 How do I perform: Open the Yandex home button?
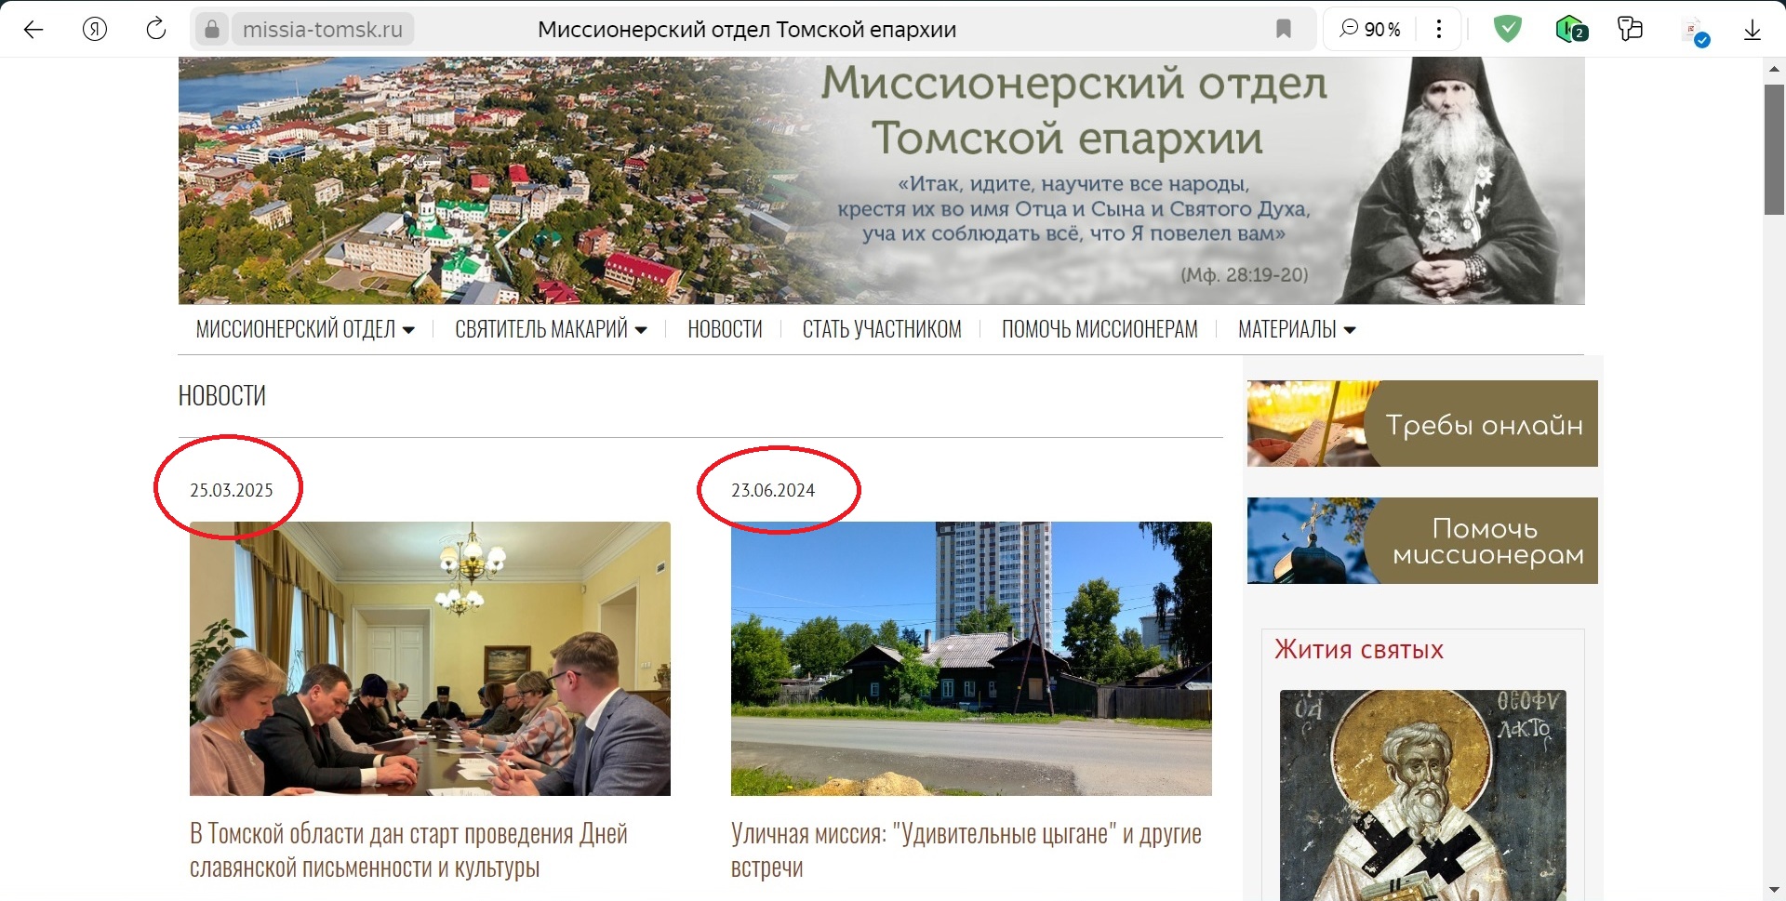coord(95,30)
